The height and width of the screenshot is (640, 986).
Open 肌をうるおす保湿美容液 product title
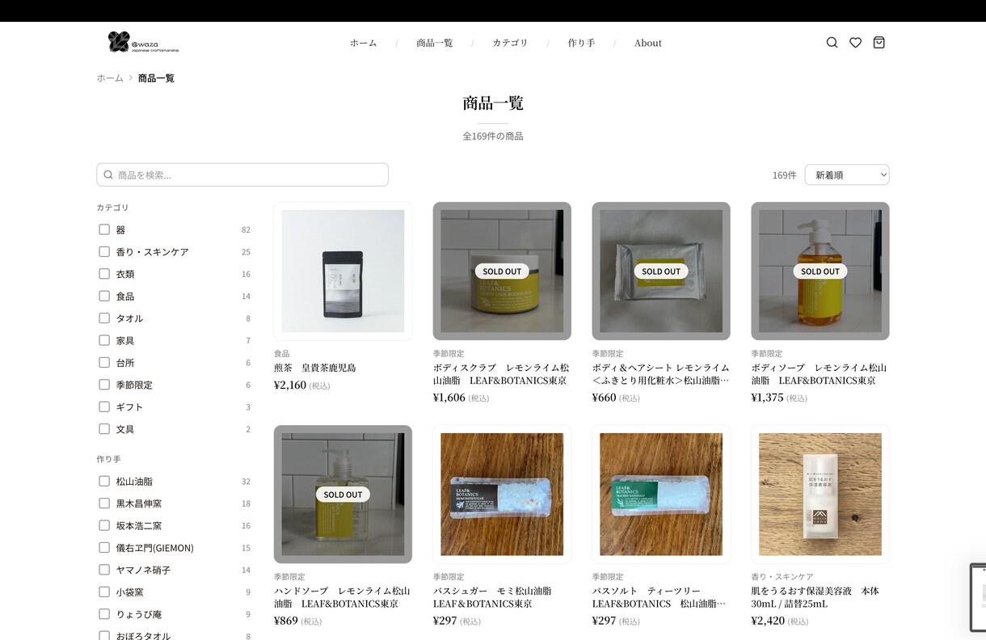(815, 597)
